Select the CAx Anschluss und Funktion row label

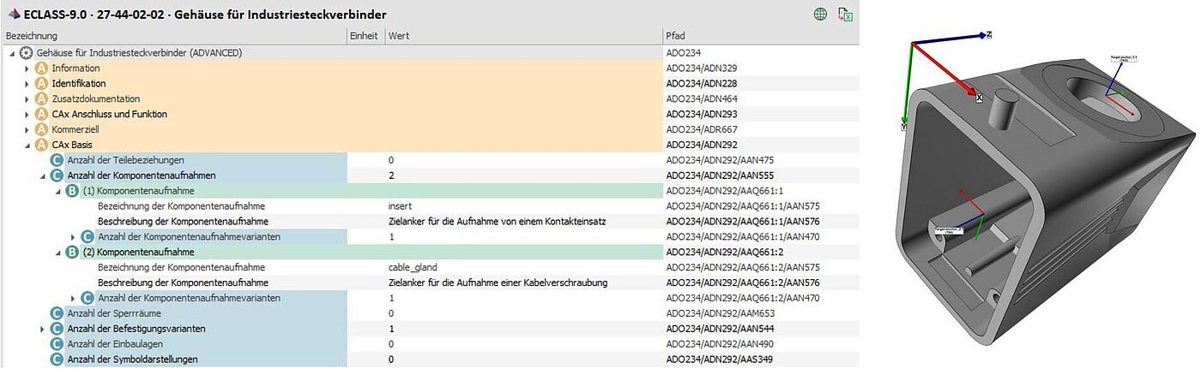click(x=109, y=115)
